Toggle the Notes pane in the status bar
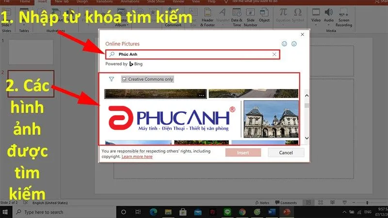The height and width of the screenshot is (218, 388). coord(262,202)
